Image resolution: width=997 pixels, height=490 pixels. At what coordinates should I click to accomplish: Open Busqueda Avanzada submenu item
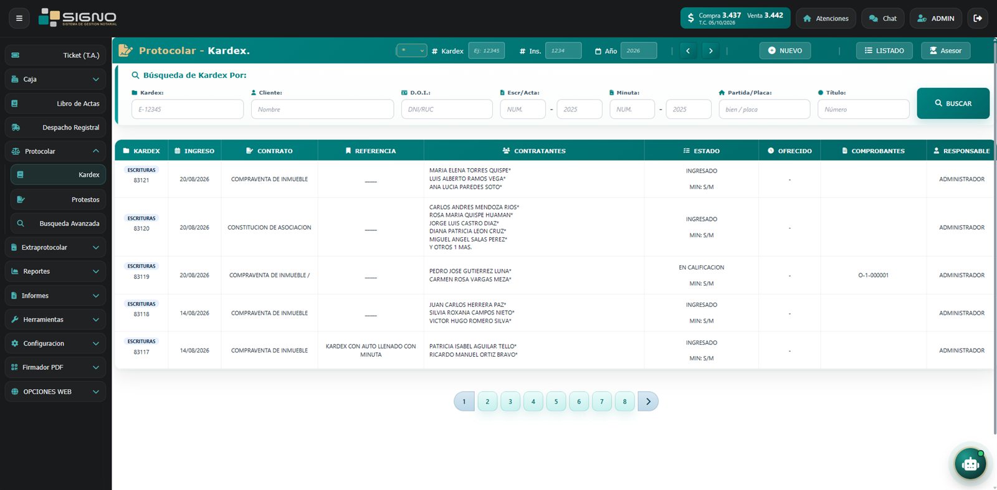[x=58, y=223]
